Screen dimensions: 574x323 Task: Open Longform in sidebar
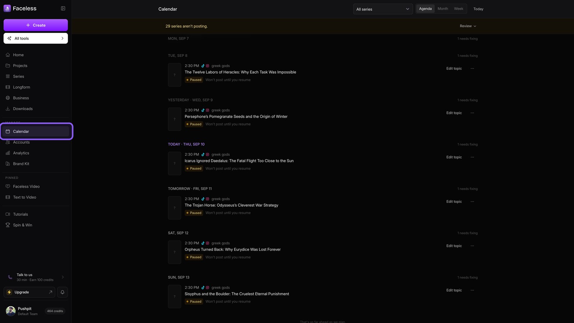point(36,87)
